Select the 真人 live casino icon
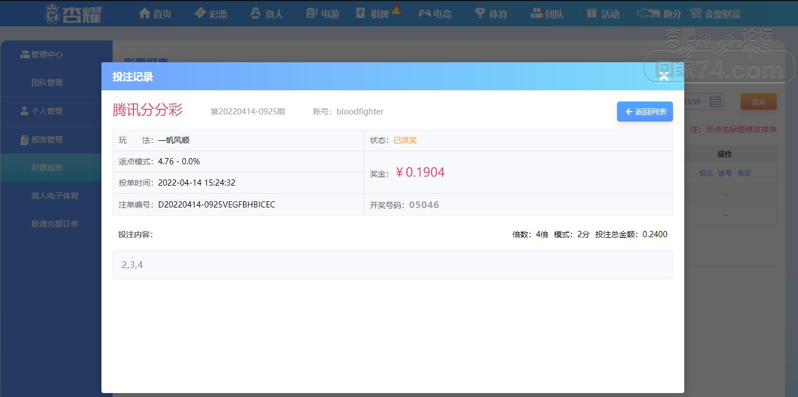The image size is (798, 397). (x=256, y=13)
